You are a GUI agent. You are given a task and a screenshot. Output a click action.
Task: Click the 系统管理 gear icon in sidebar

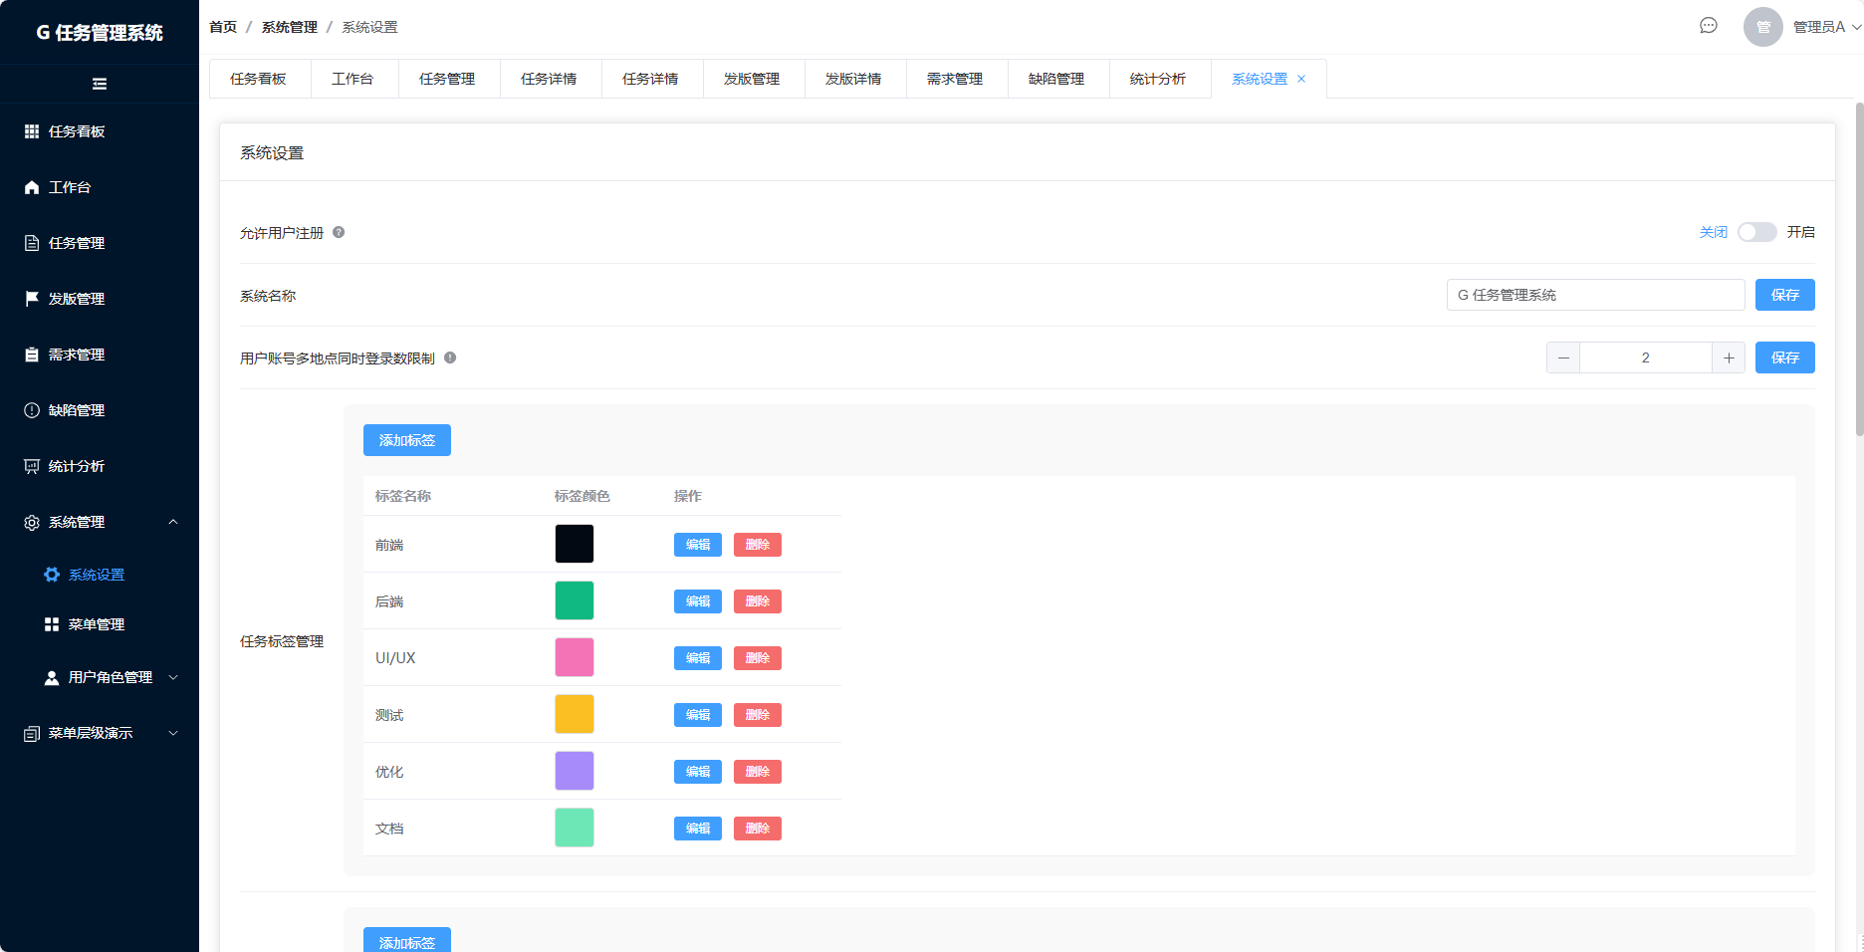[32, 522]
